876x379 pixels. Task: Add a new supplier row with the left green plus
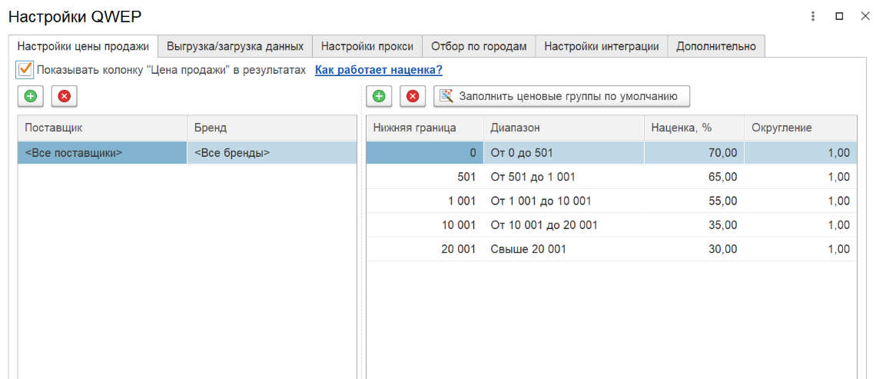pos(31,97)
